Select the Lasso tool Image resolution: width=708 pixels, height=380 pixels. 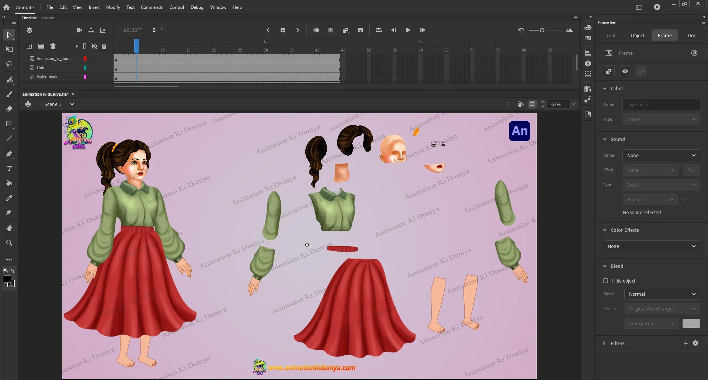pyautogui.click(x=9, y=64)
